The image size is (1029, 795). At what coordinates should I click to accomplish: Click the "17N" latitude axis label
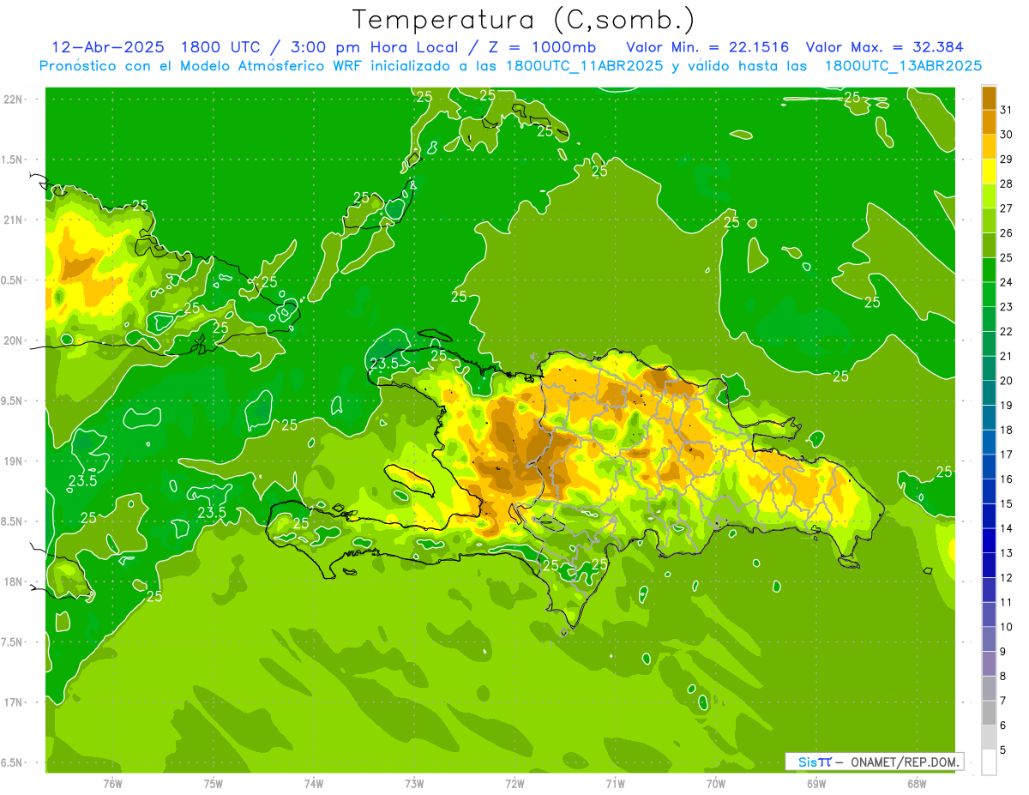(14, 702)
